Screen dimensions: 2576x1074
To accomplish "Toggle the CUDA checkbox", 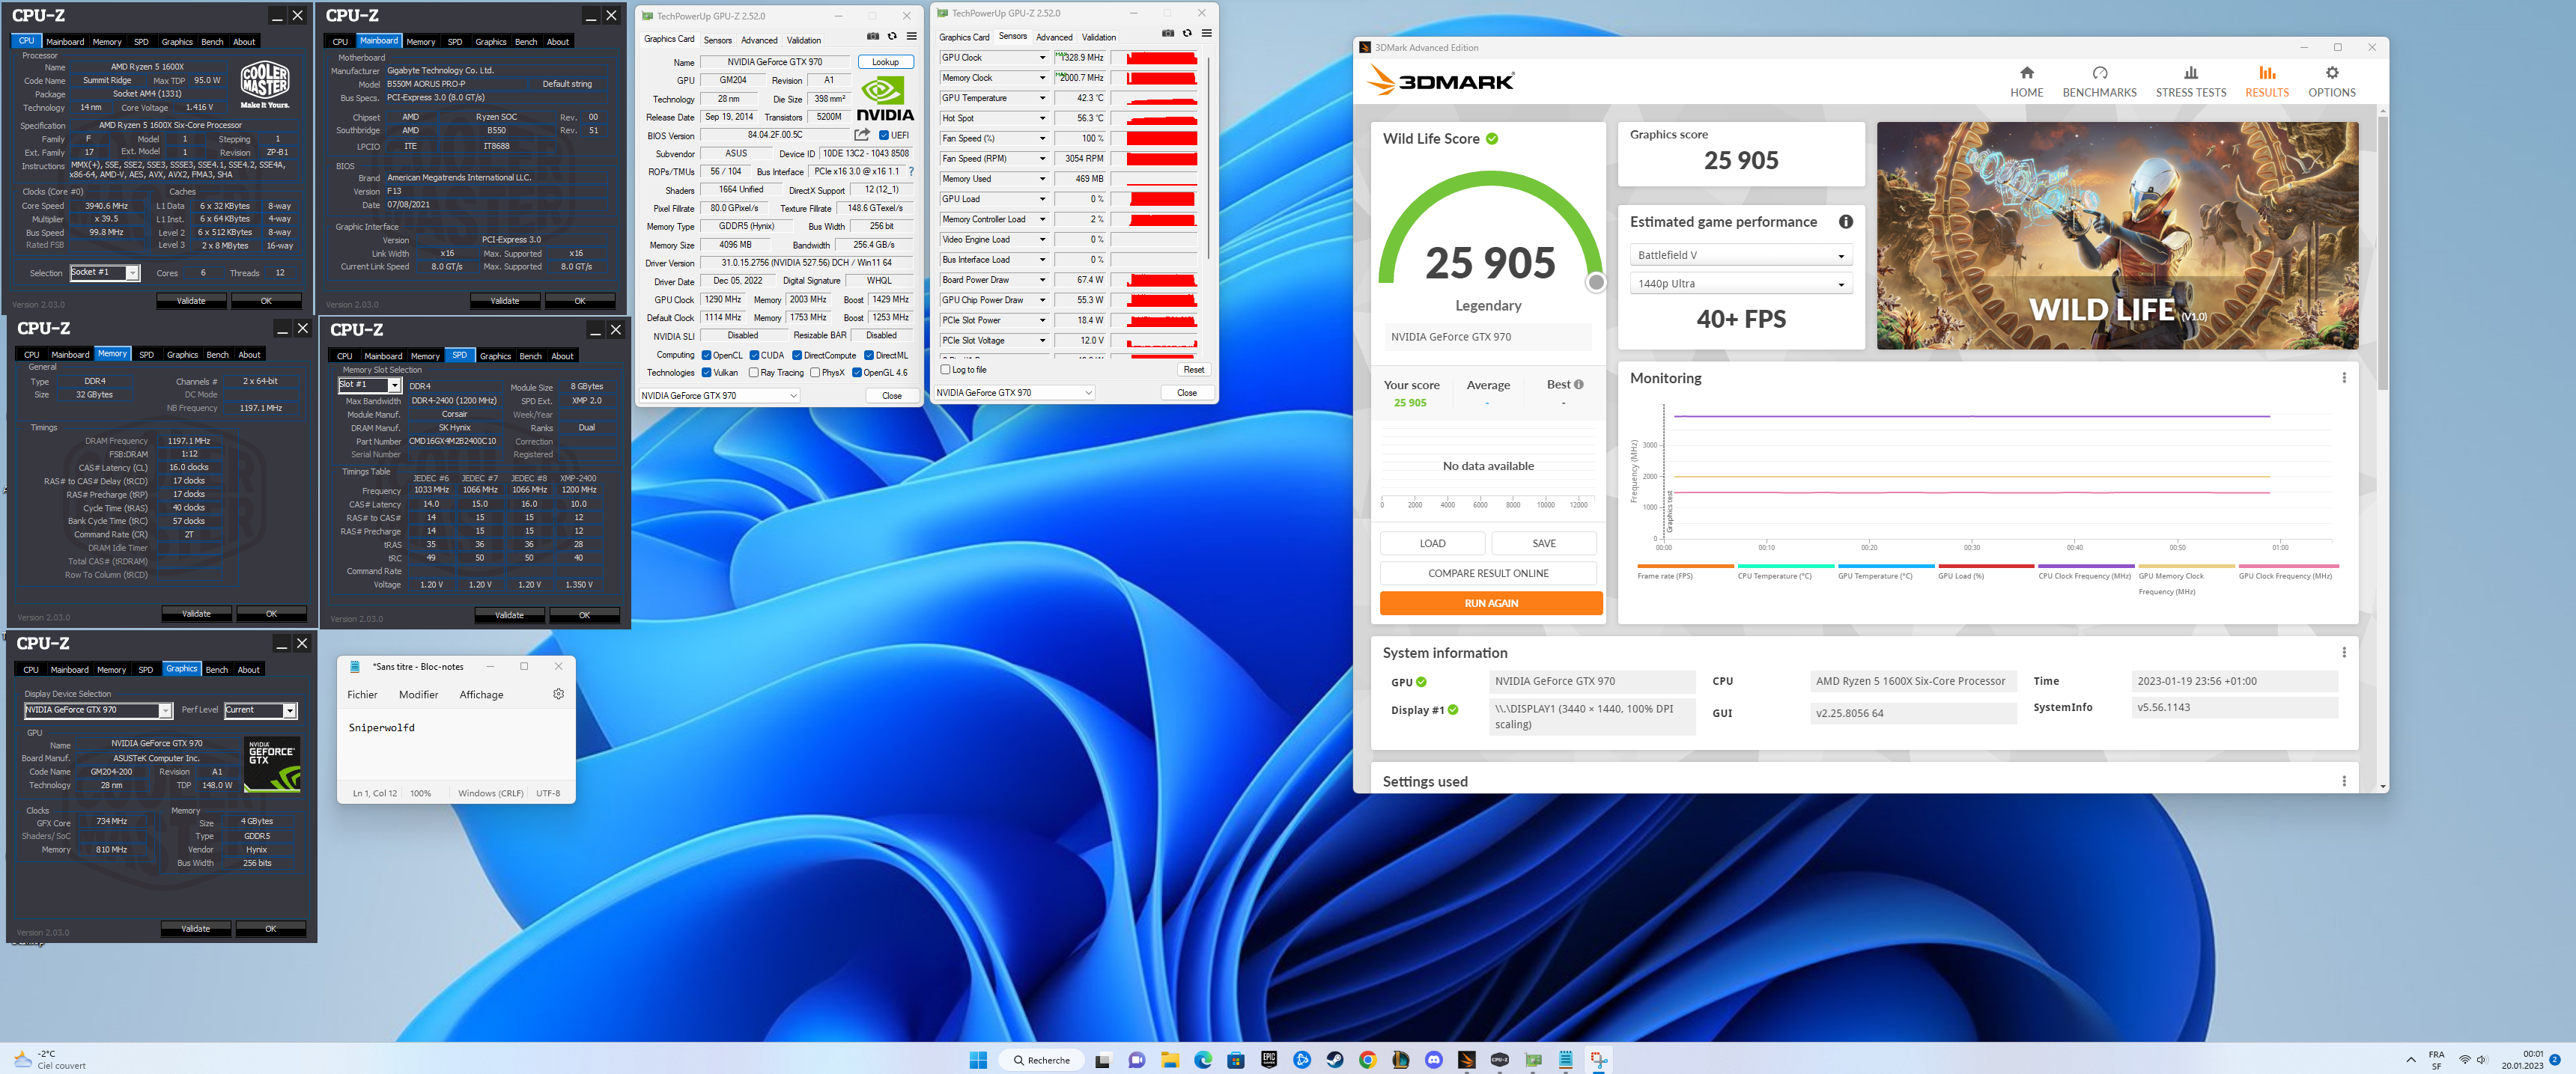I will (754, 356).
